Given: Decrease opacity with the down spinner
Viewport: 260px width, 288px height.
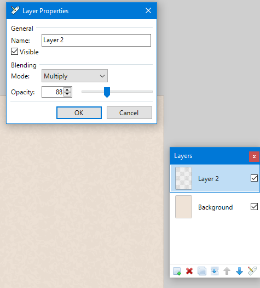Looking at the screenshot, I should tap(67, 94).
